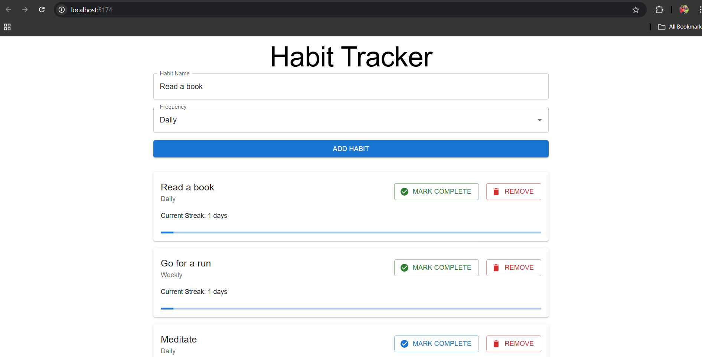Click the ADD HABIT button
Screen dimensions: 702x357
[350, 149]
